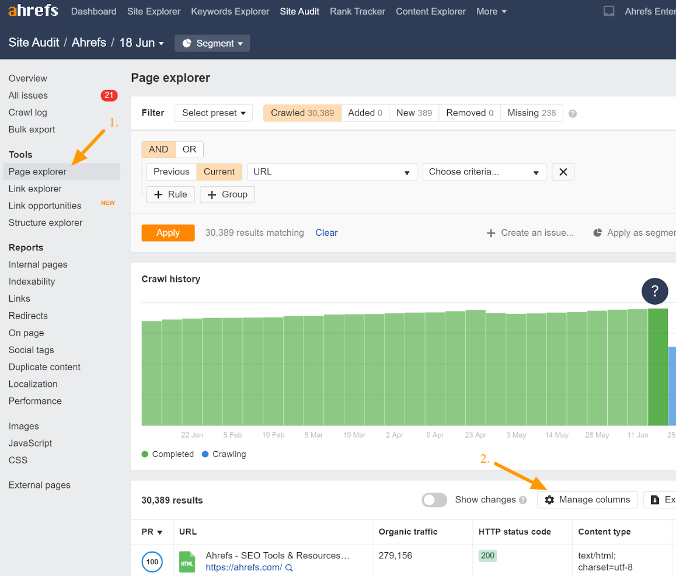This screenshot has width=676, height=576.
Task: Click the HTML file icon beside ahrefs.com
Action: [x=187, y=561]
